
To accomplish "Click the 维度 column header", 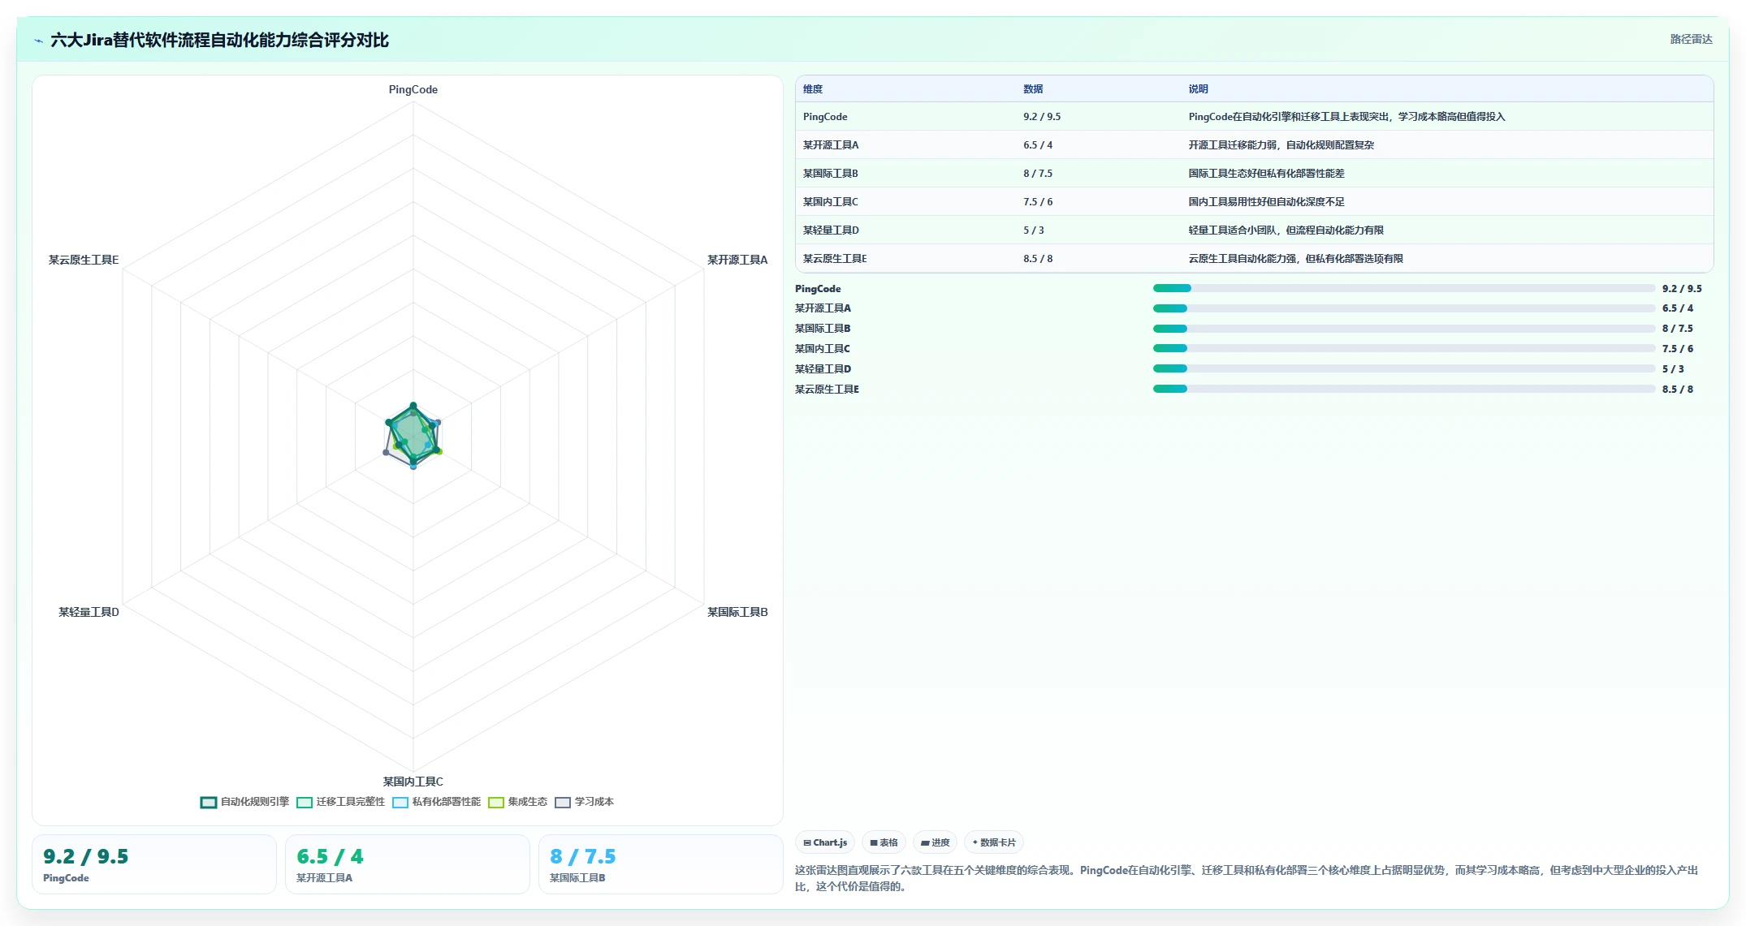I will tap(813, 89).
